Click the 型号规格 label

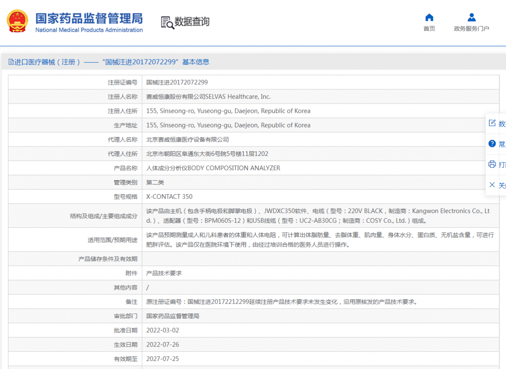coord(126,197)
